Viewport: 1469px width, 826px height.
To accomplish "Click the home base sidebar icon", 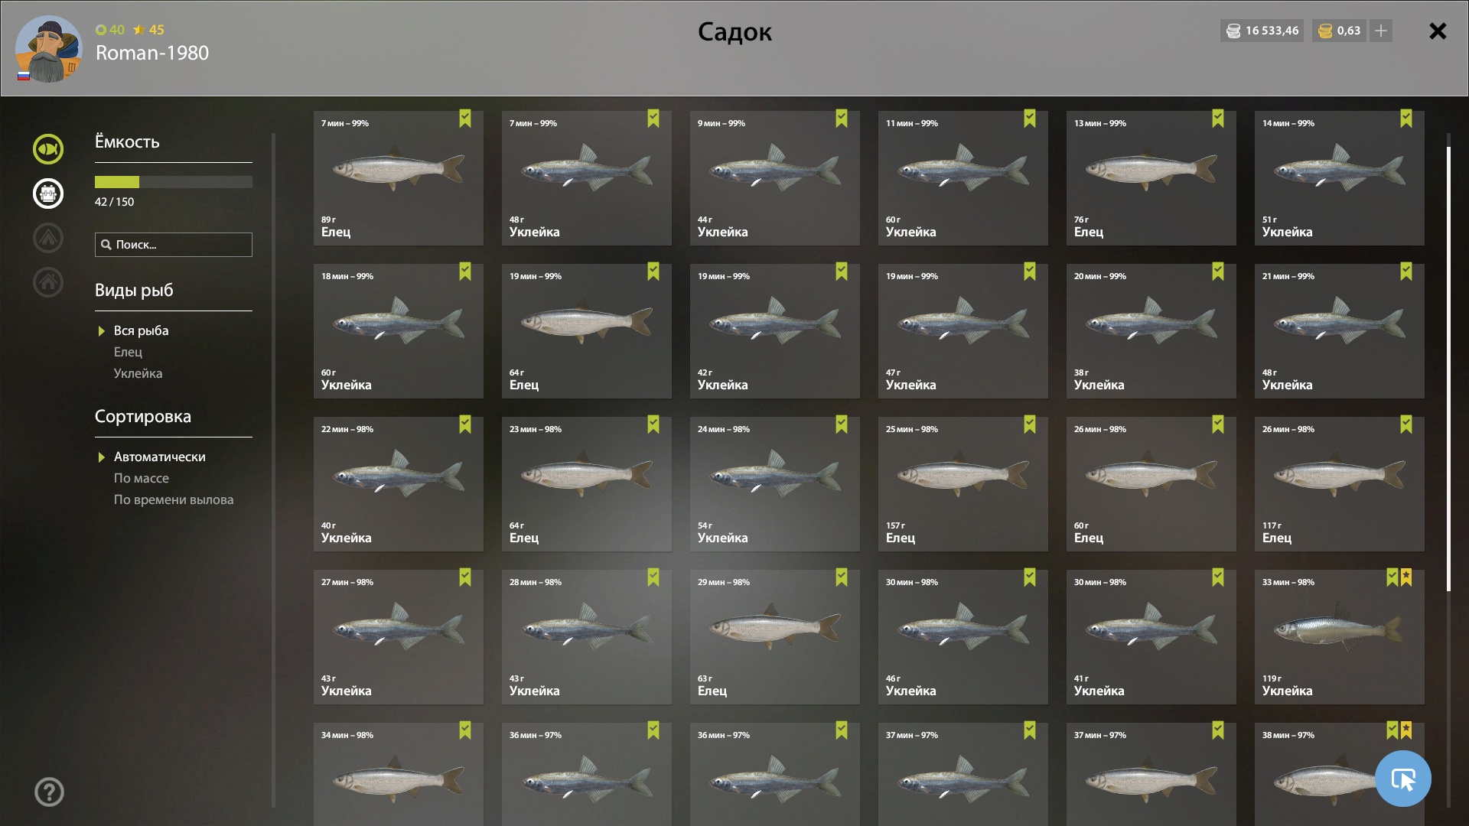I will click(x=47, y=282).
